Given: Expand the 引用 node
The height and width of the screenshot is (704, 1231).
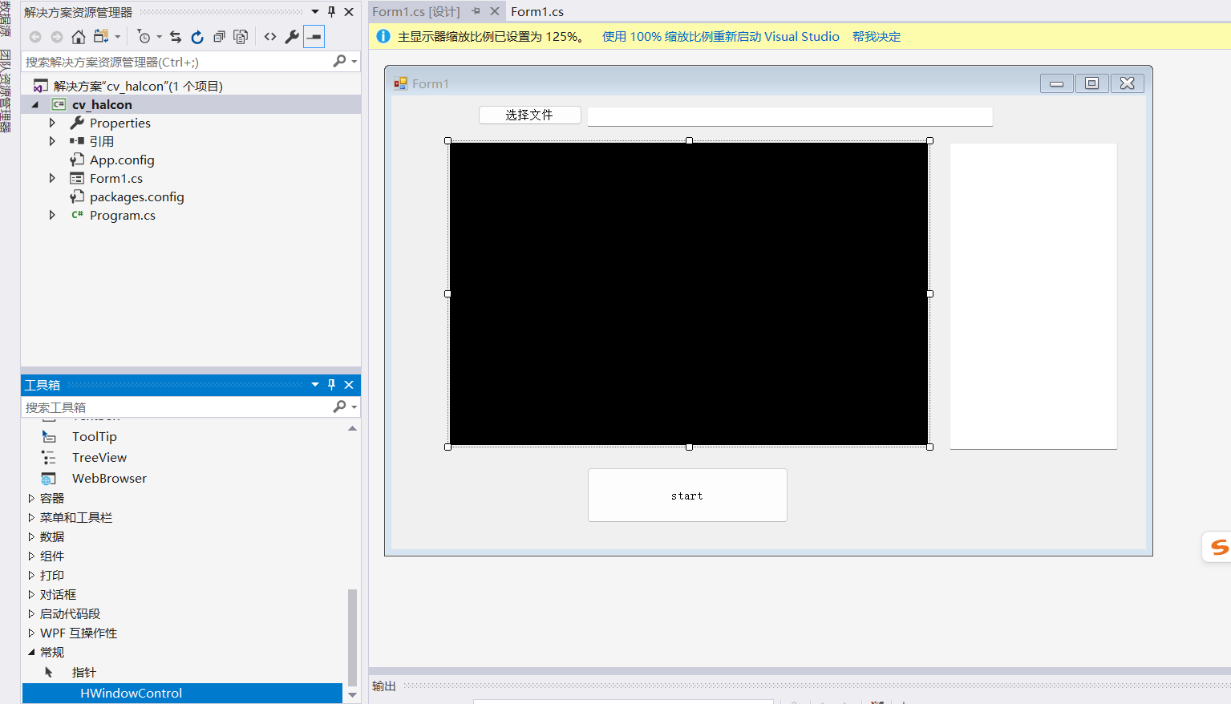Looking at the screenshot, I should (51, 141).
